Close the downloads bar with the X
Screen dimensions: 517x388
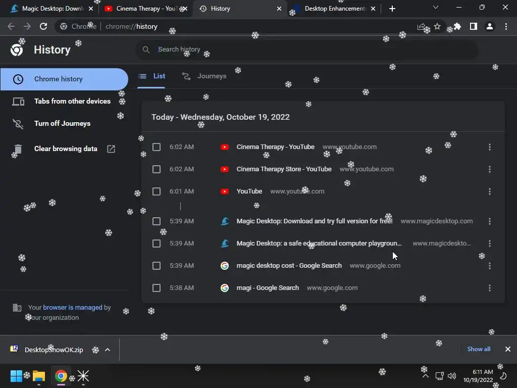click(508, 349)
